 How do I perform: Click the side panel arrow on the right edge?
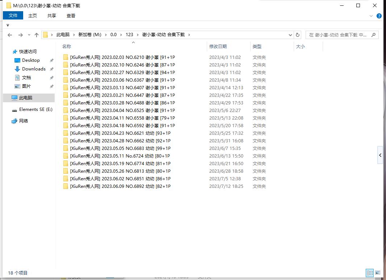[x=380, y=155]
